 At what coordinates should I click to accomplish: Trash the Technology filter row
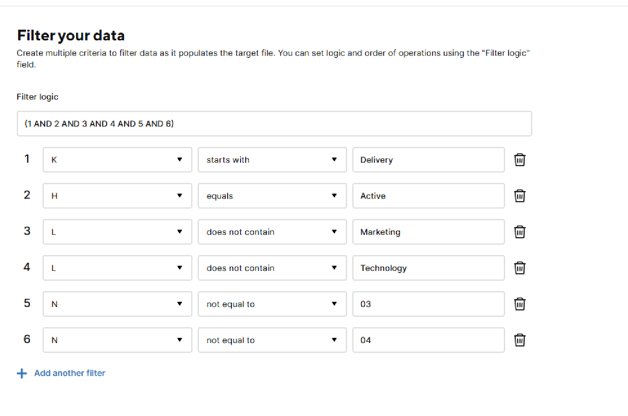point(519,268)
